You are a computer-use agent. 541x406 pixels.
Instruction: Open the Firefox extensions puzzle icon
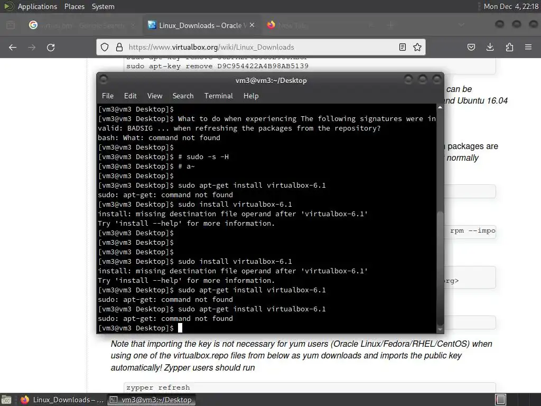click(x=509, y=47)
